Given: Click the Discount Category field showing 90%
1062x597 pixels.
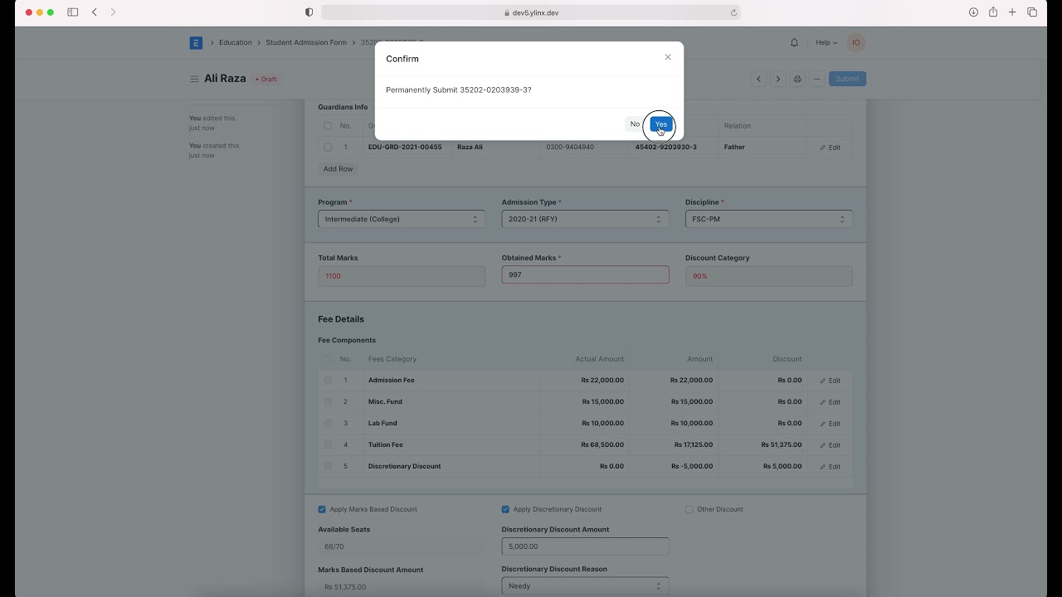Looking at the screenshot, I should (x=769, y=276).
